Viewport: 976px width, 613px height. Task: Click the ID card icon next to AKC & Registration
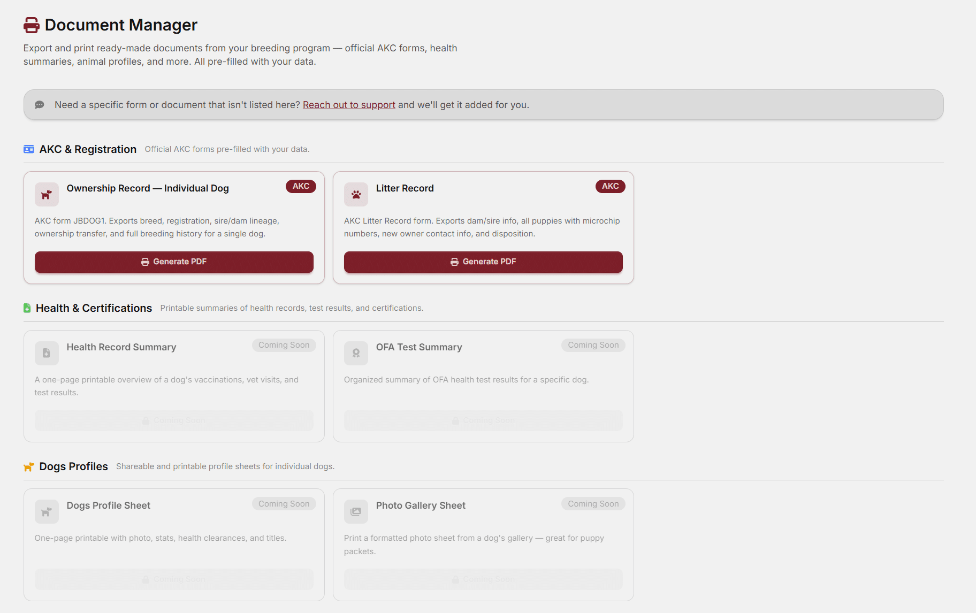coord(28,149)
